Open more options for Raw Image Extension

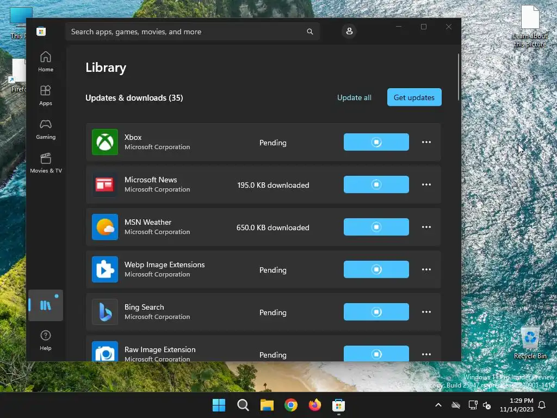pyautogui.click(x=426, y=354)
